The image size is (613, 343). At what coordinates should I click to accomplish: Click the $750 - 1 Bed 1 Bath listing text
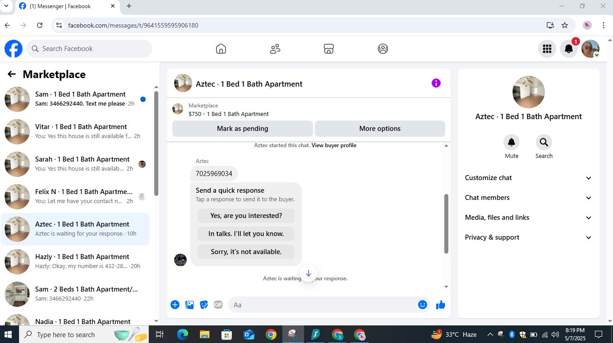click(229, 114)
